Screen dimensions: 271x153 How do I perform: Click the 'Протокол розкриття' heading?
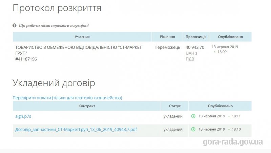click(57, 8)
